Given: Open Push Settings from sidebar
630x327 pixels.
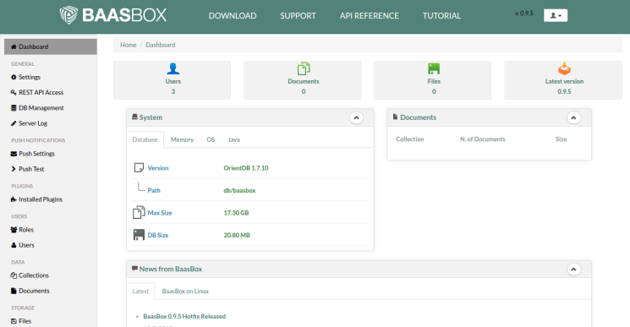Looking at the screenshot, I should (x=36, y=154).
